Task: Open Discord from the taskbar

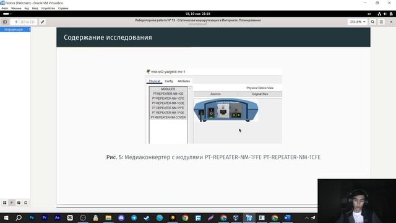Action: tap(121, 218)
